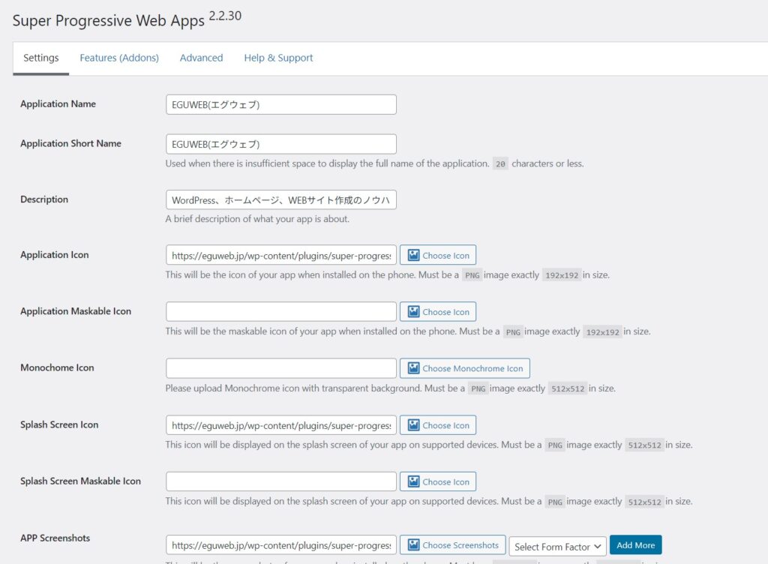Click the image icon for Splash Screen Maskable Icon chooser
This screenshot has width=768, height=564.
point(412,481)
